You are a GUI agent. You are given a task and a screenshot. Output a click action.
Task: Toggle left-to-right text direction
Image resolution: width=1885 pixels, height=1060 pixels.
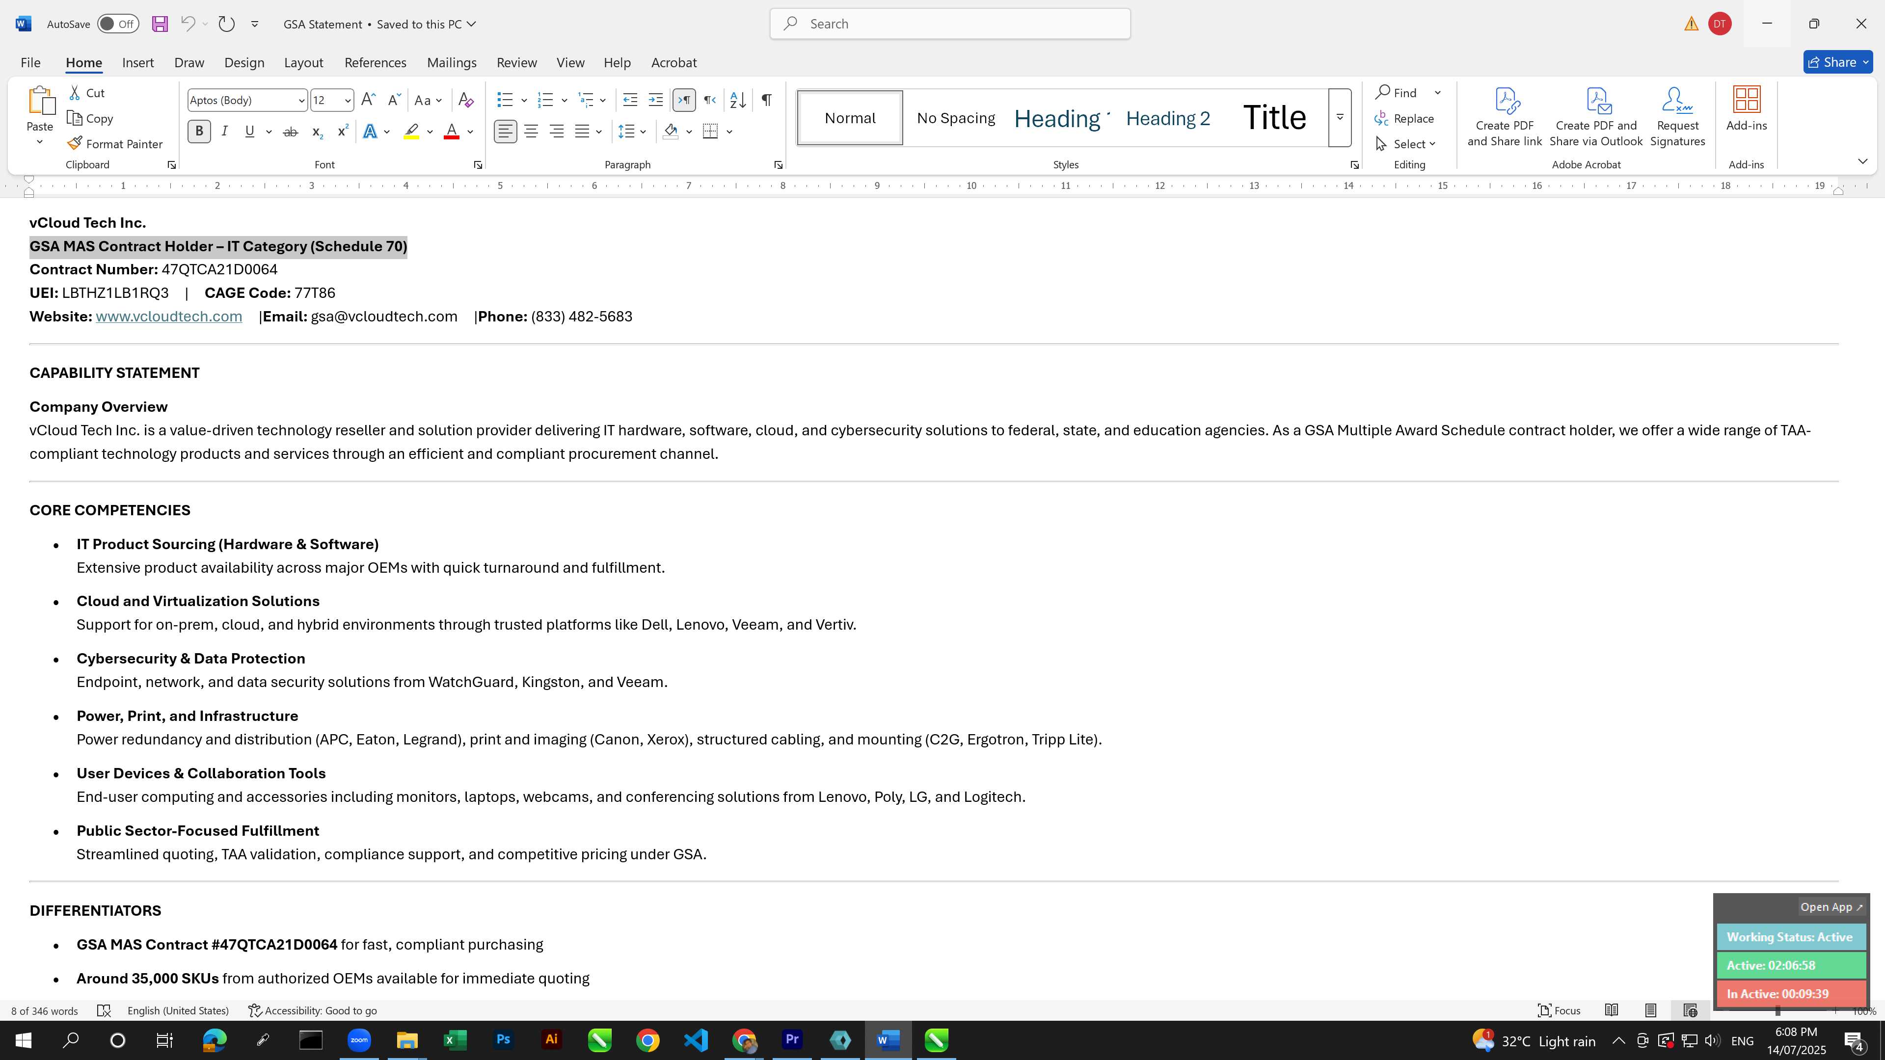pyautogui.click(x=684, y=100)
